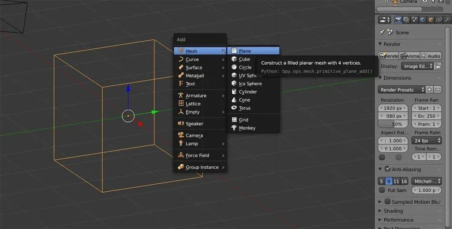Enable the Full Sample checkbox
This screenshot has width=452, height=229.
(x=382, y=190)
